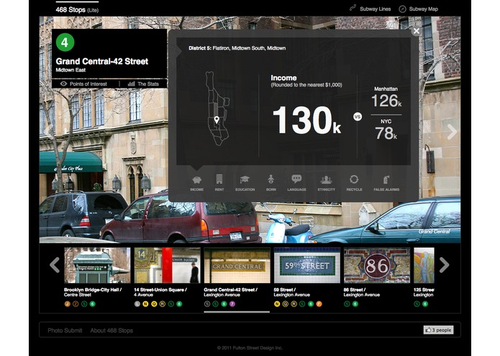The image size is (500, 356).
Task: Select the Income piggy bank icon
Action: click(196, 179)
